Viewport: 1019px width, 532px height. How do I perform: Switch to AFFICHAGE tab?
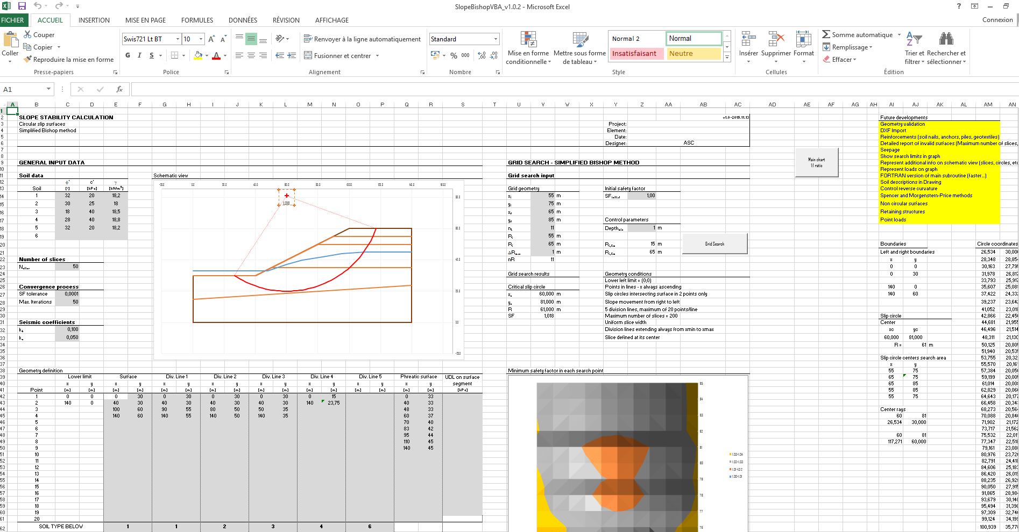tap(332, 20)
